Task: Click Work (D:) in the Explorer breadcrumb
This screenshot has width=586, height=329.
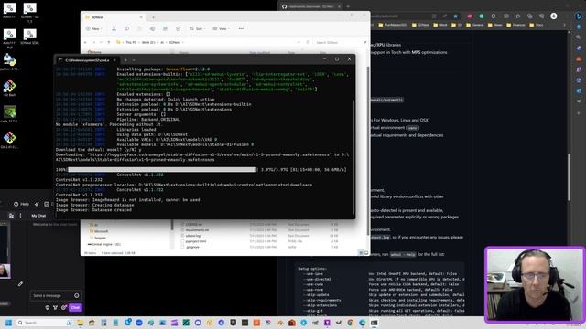Action: (148, 43)
